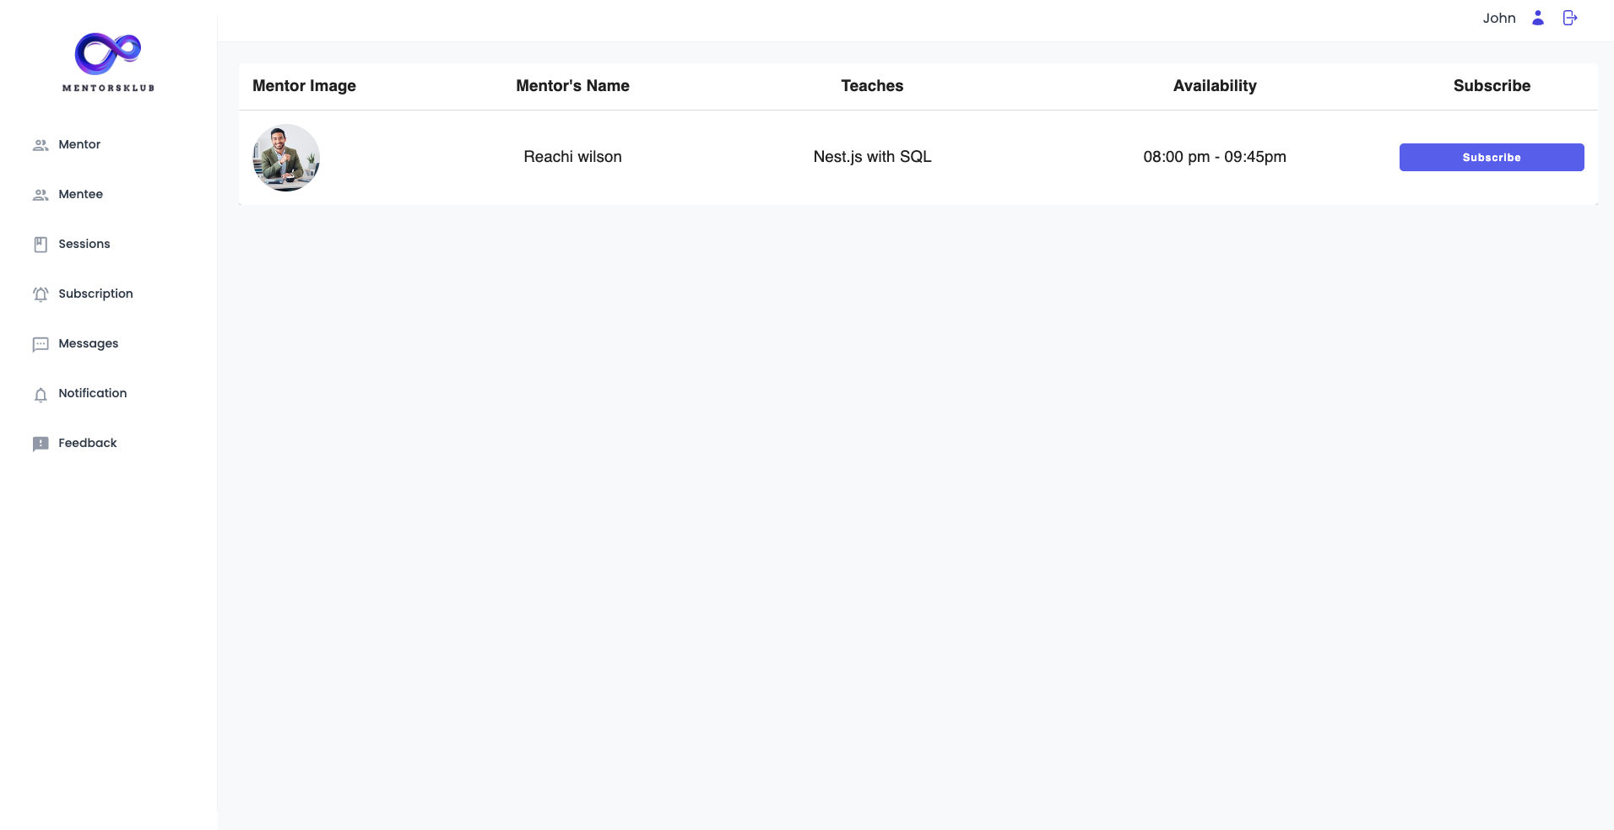Open Sessions via its bookmark icon
Screen dimensions: 1614x830
(x=41, y=244)
